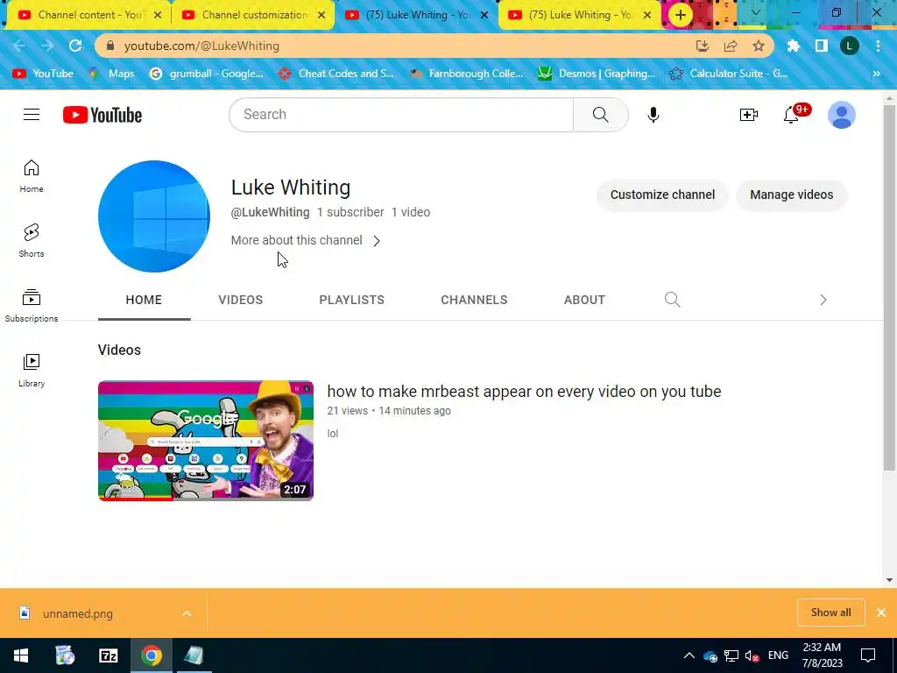Reload the page with the refresh button

[x=75, y=46]
